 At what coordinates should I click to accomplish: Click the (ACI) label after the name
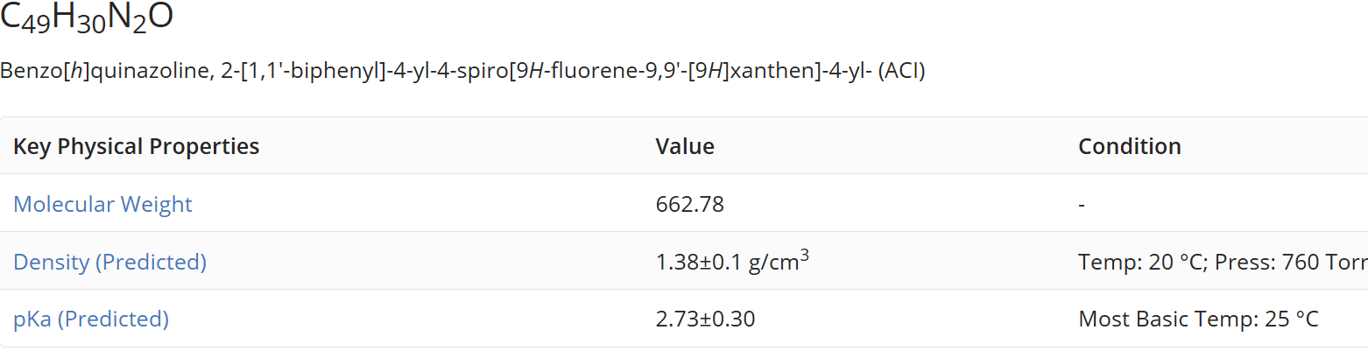coord(901,71)
